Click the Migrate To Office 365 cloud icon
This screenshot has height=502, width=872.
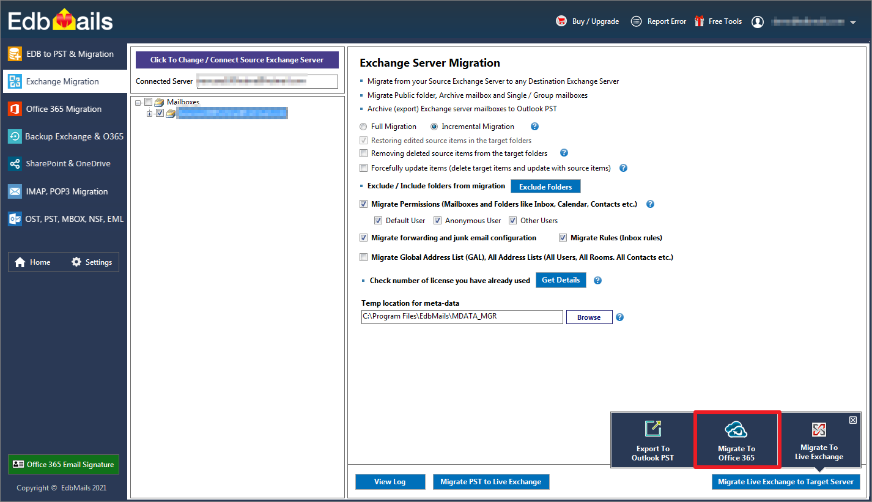[736, 430]
